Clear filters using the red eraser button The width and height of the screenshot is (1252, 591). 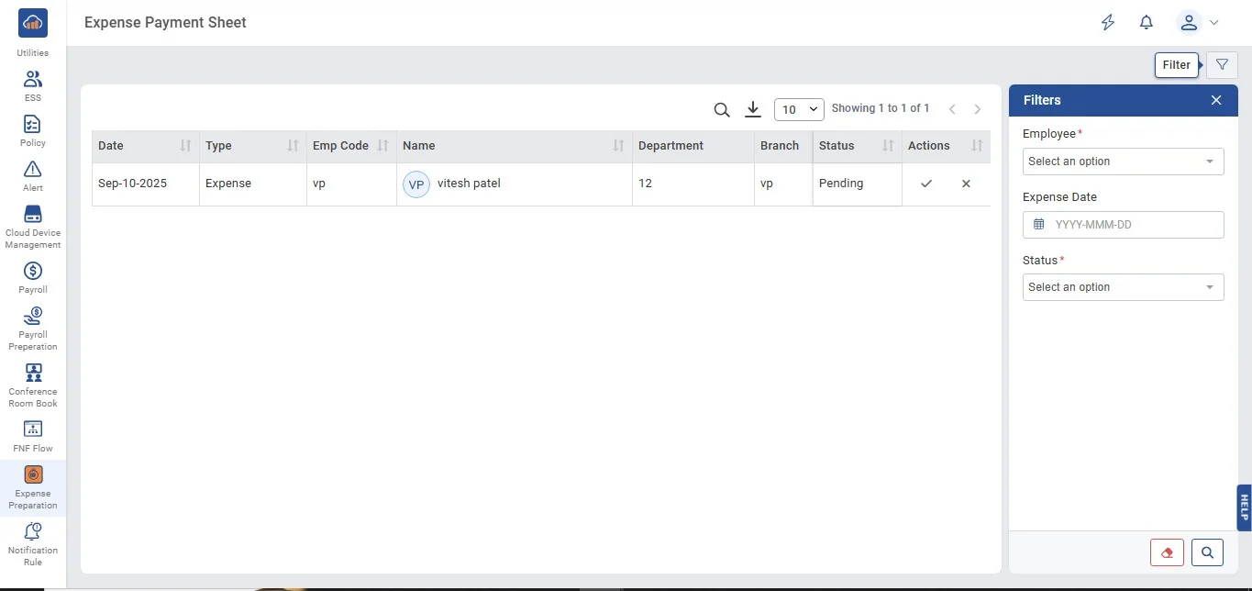(1167, 552)
